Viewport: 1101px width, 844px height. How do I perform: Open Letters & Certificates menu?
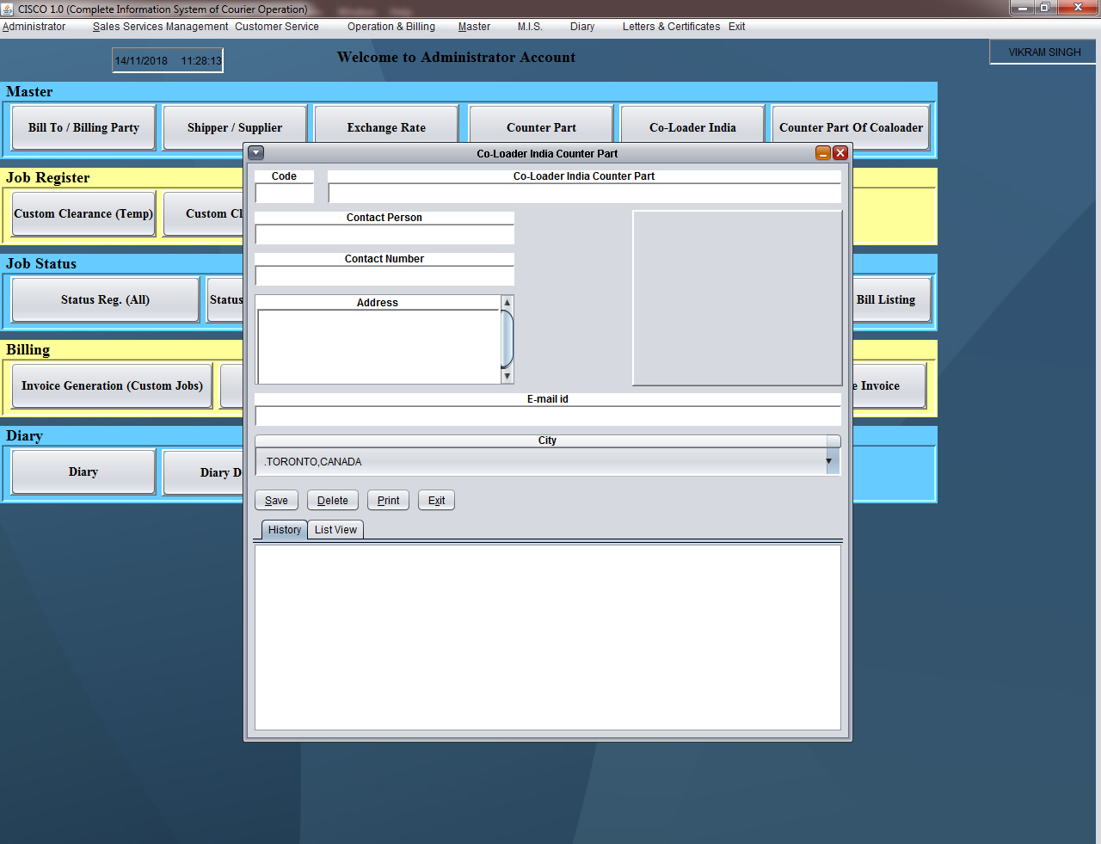(x=671, y=27)
